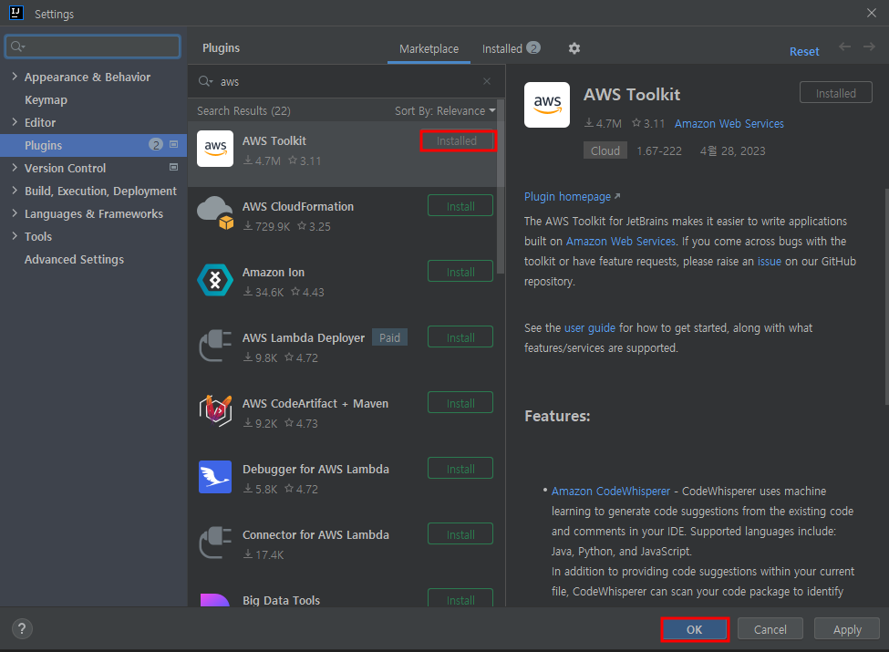Image resolution: width=889 pixels, height=652 pixels.
Task: Click the Cloud tag in plugin details
Action: coord(605,150)
